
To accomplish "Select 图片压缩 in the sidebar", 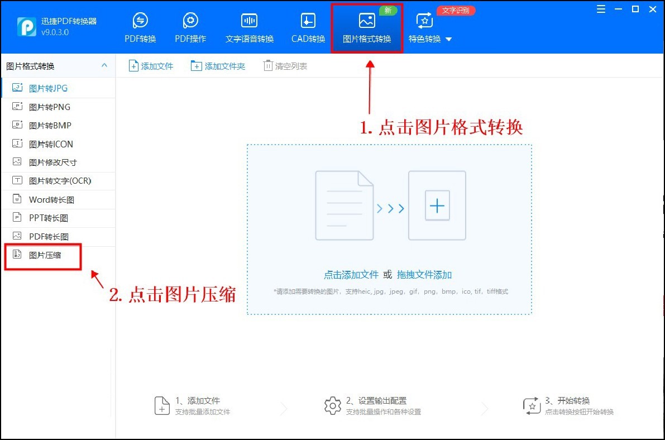I will point(41,255).
